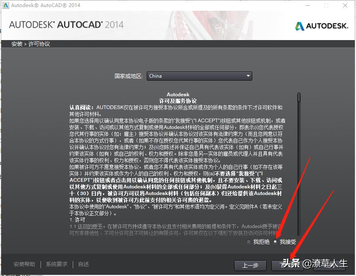
Task: Select the 我接受 radio button
Action: coord(275,242)
